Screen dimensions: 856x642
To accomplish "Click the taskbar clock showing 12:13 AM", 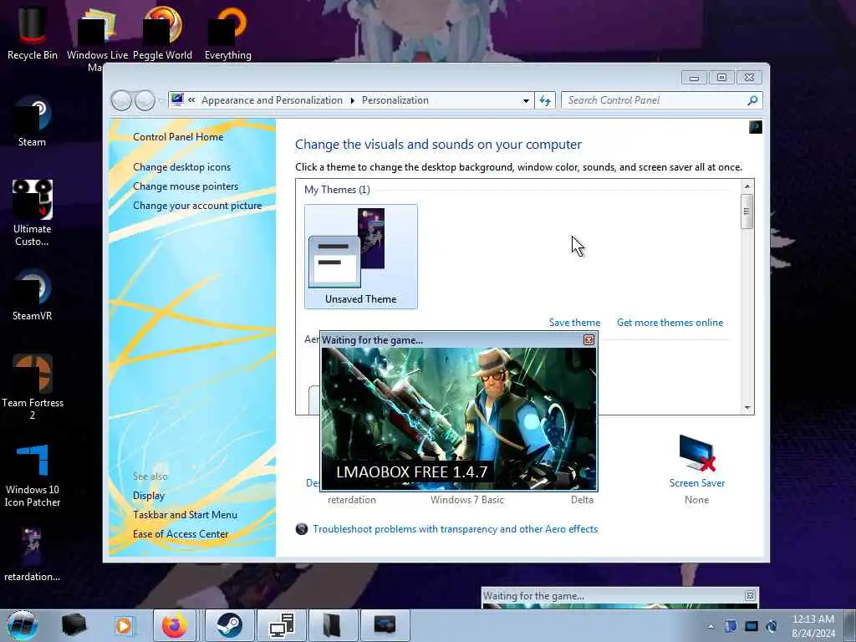I will tap(813, 626).
